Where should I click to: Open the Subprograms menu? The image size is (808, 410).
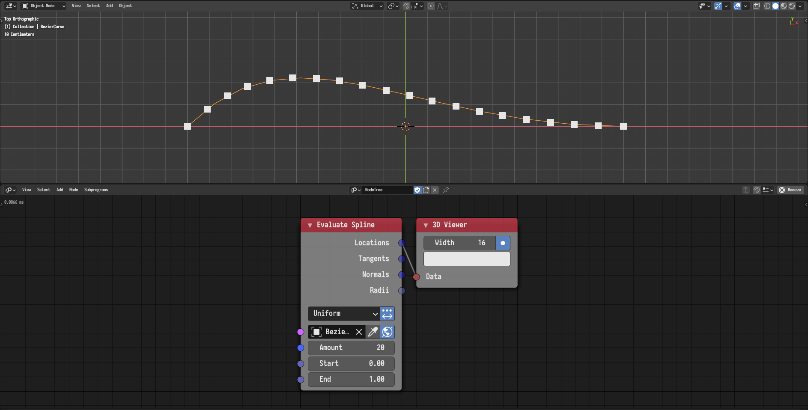(x=96, y=190)
